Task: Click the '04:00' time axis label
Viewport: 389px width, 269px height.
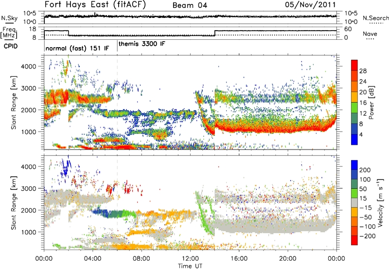Action: point(93,259)
